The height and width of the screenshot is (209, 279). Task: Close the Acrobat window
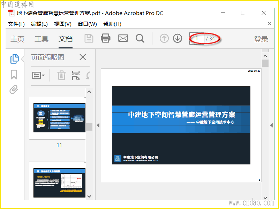pos(264,13)
